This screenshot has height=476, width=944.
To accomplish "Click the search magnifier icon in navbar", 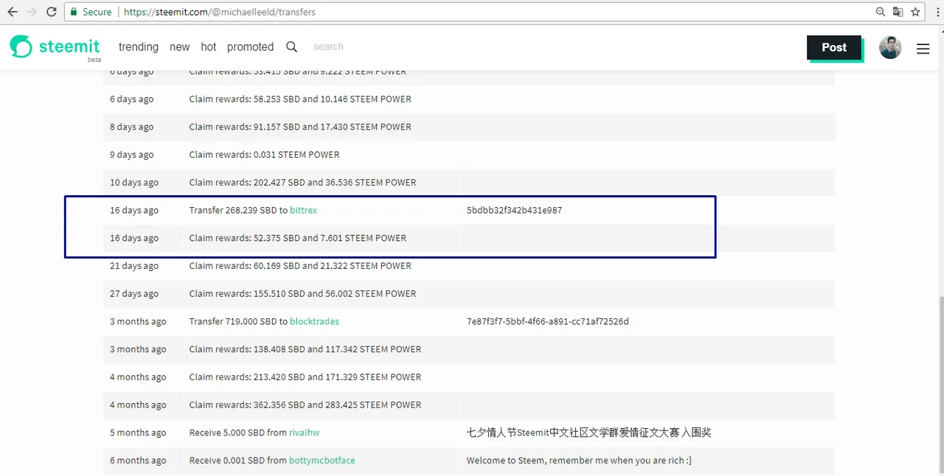I will pos(291,46).
